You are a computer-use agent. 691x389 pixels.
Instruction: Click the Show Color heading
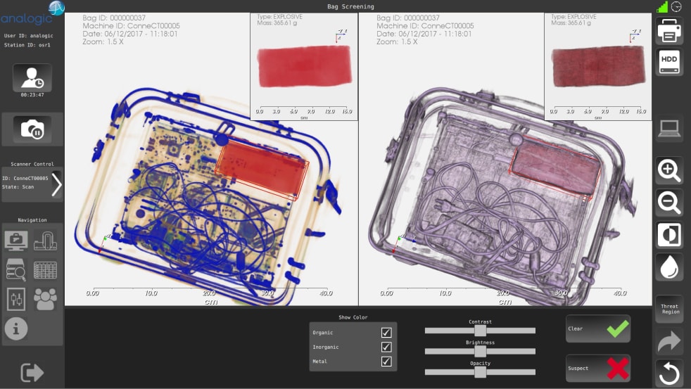coord(353,317)
